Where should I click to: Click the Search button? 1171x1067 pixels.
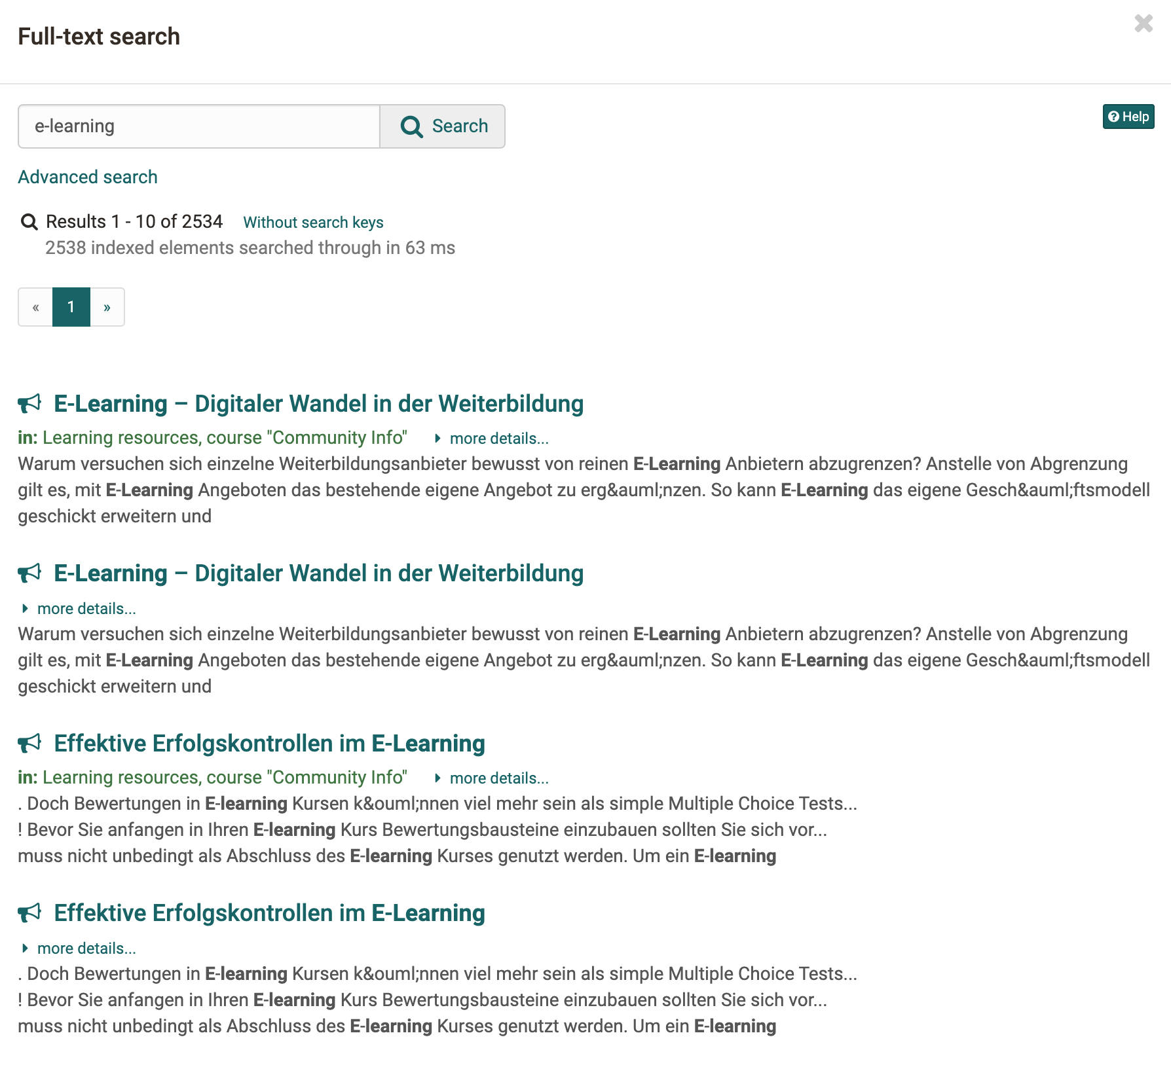tap(443, 126)
